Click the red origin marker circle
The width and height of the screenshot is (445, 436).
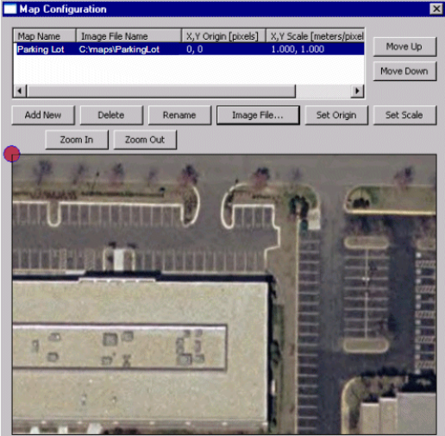12,154
